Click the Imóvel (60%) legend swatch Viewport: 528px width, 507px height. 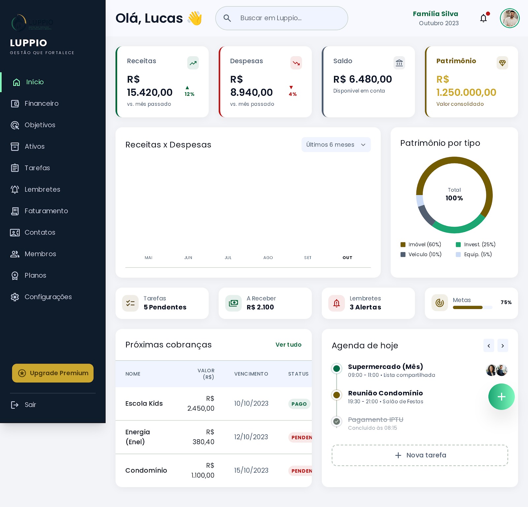(403, 245)
